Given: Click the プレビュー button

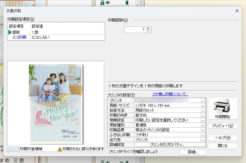Looking at the screenshot, I should [x=223, y=126].
